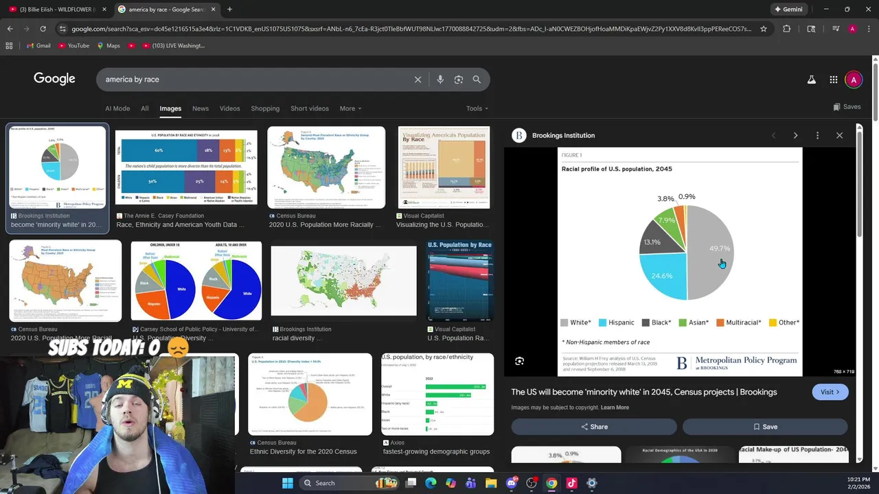
Task: Expand the More search filters dropdown
Action: pyautogui.click(x=350, y=108)
